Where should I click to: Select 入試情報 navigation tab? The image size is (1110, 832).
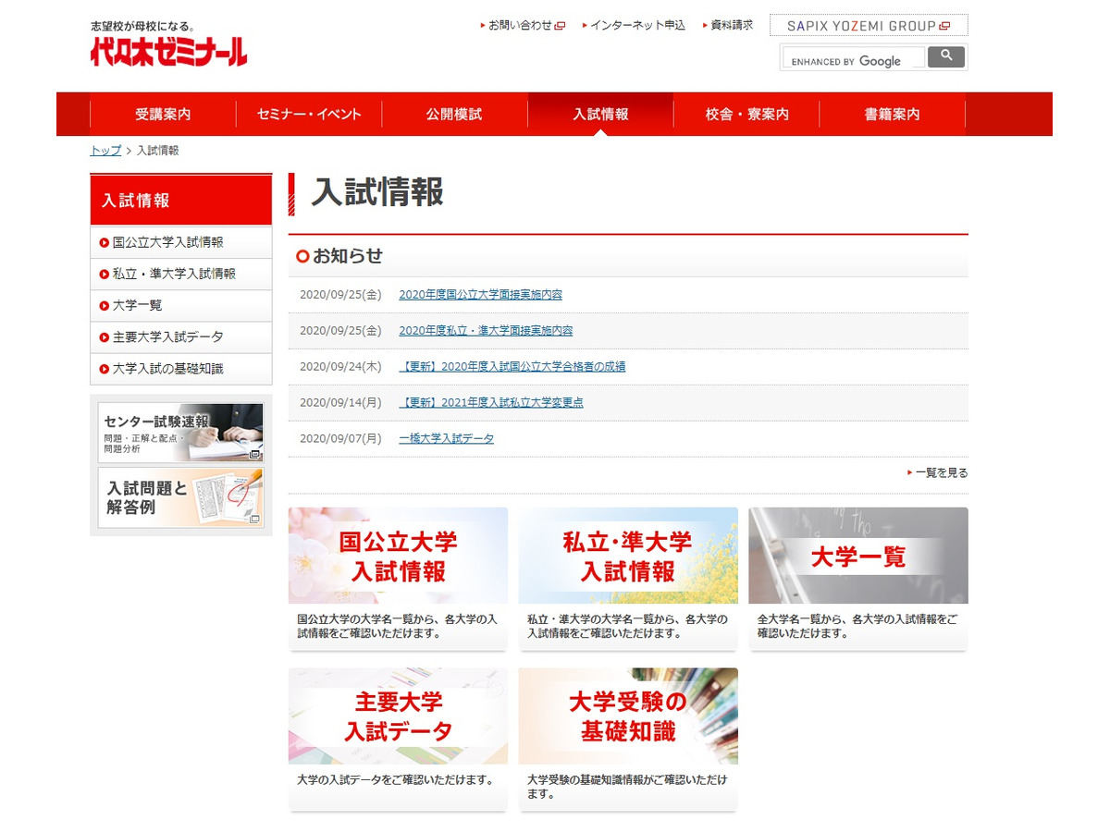pyautogui.click(x=600, y=115)
